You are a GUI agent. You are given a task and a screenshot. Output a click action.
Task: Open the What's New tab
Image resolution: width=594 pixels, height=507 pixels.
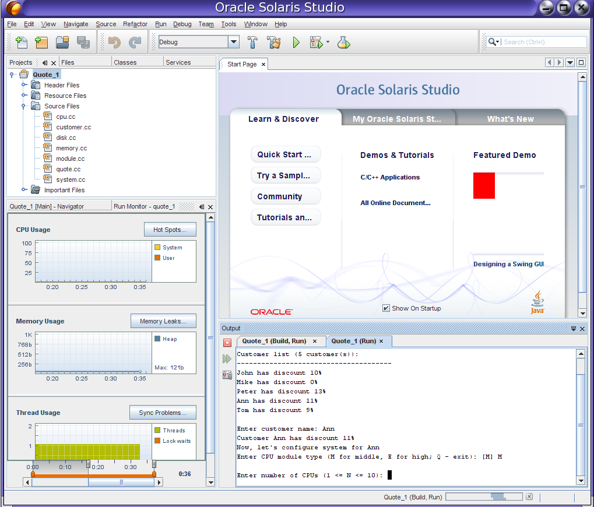coord(510,119)
